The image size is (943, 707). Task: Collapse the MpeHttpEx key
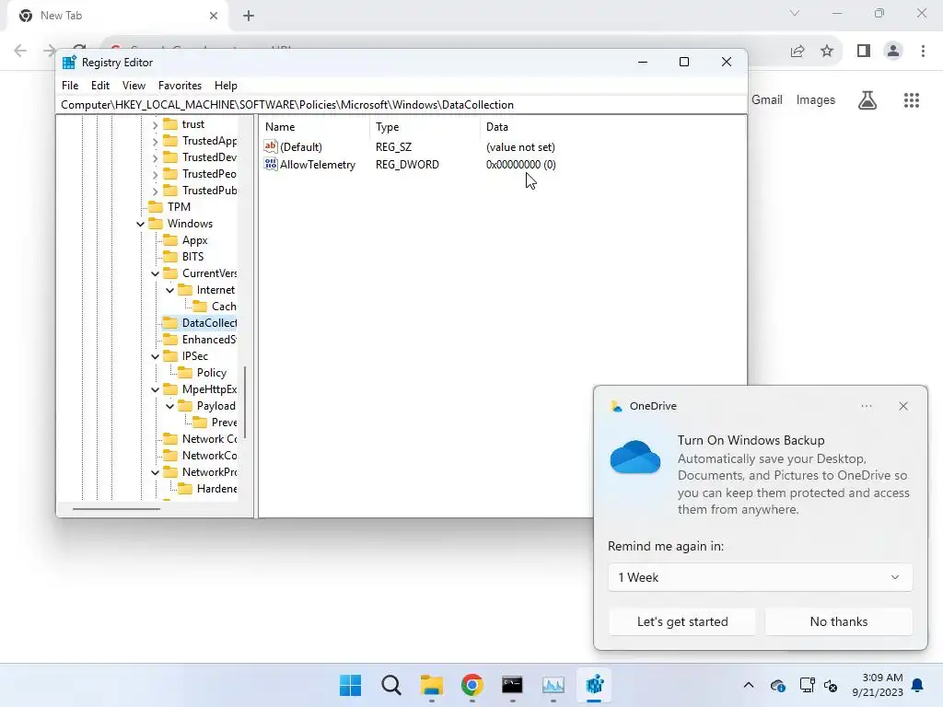tap(155, 389)
